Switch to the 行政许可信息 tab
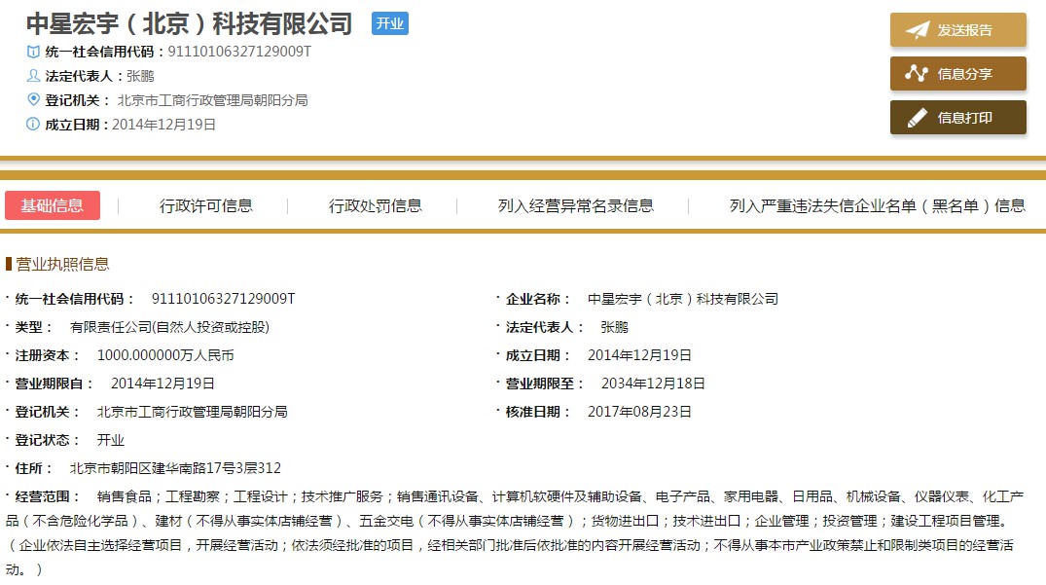 click(x=206, y=205)
